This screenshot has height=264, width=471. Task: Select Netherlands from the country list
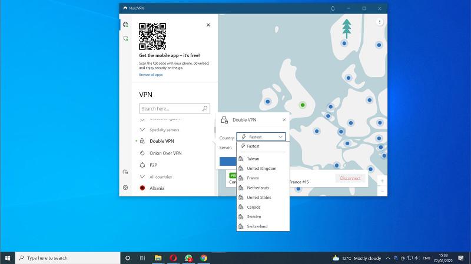(263, 188)
